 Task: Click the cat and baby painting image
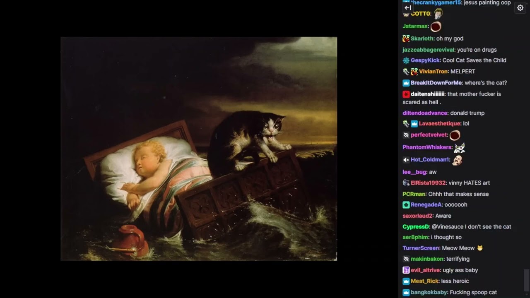click(x=199, y=149)
